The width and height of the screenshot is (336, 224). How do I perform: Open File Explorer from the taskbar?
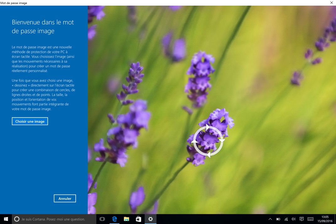(126, 219)
